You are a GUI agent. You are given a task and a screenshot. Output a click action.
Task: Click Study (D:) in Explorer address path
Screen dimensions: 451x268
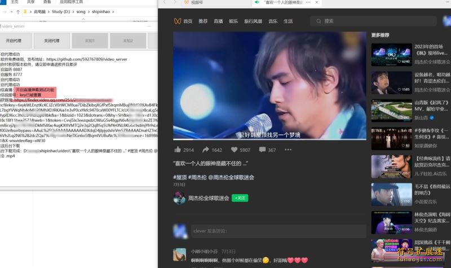pos(61,12)
